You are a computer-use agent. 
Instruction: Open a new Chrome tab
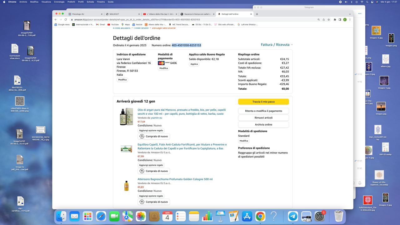(257, 14)
